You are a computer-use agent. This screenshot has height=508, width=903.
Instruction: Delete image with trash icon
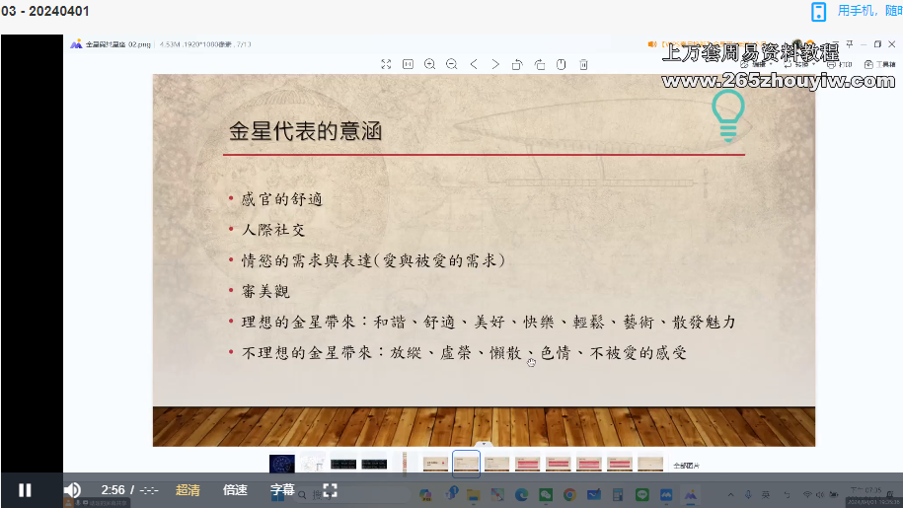583,64
